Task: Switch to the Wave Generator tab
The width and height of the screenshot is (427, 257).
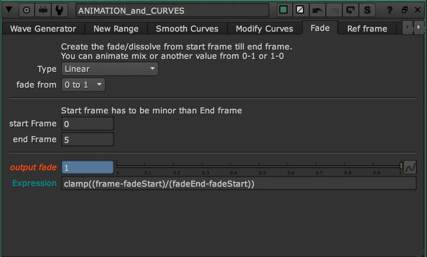Action: click(43, 28)
